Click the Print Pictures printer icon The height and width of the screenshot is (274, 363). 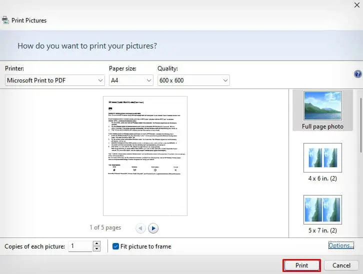(x=4, y=20)
